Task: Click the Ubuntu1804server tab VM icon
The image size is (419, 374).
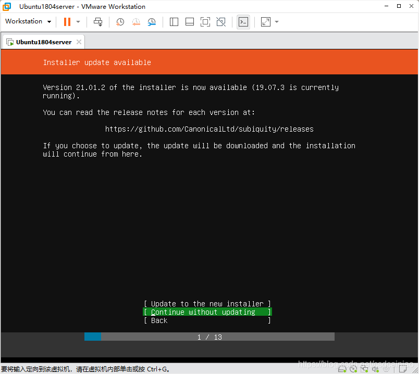Action: tap(10, 42)
